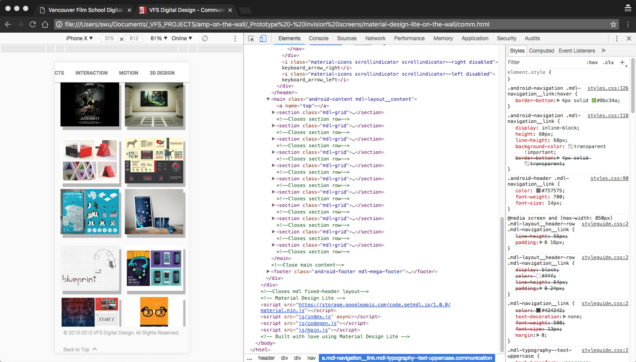The height and width of the screenshot is (362, 636).
Task: Collapse the main android-content element
Action: click(268, 99)
